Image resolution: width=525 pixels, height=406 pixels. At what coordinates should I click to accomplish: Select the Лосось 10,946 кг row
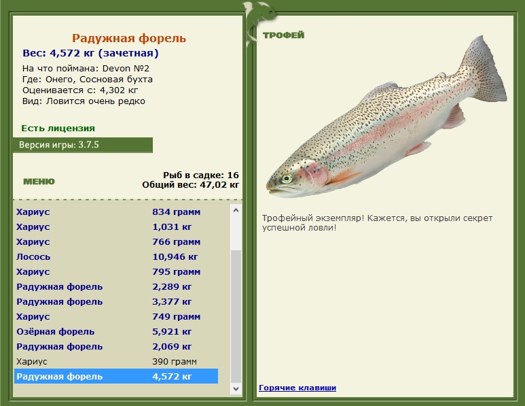click(x=116, y=257)
